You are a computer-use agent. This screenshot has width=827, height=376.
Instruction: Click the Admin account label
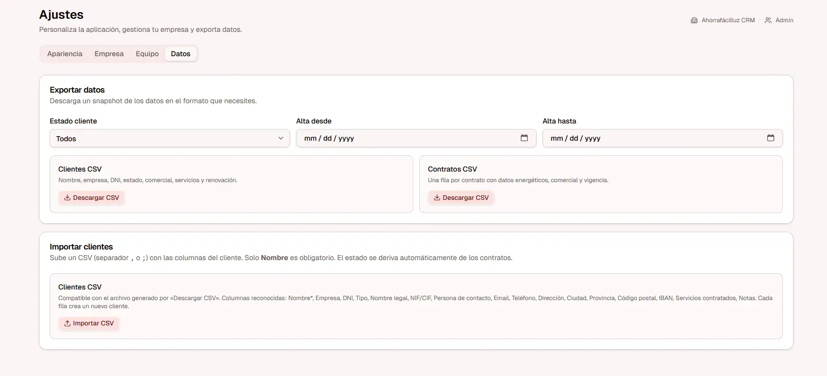tap(784, 20)
